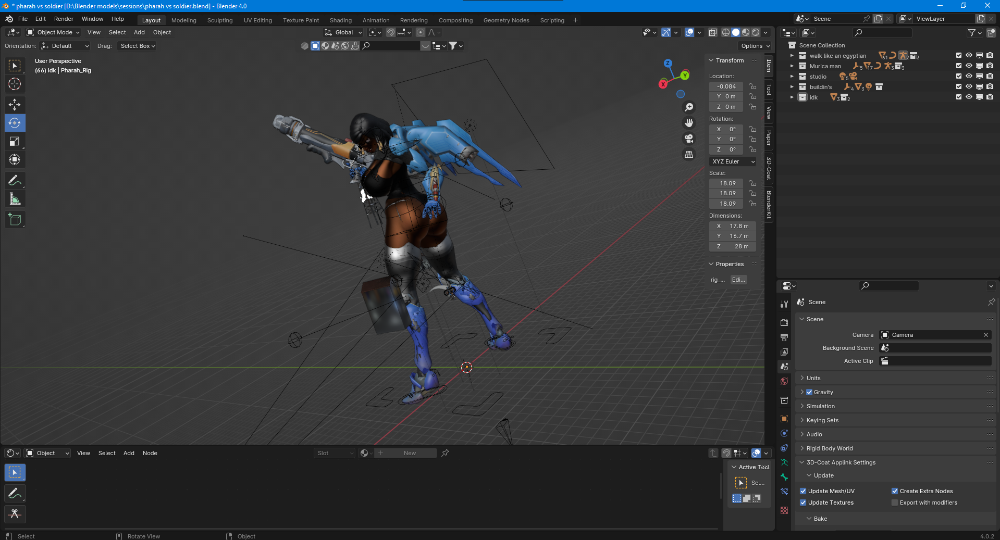Open the File menu
The width and height of the screenshot is (1000, 540).
tap(23, 19)
